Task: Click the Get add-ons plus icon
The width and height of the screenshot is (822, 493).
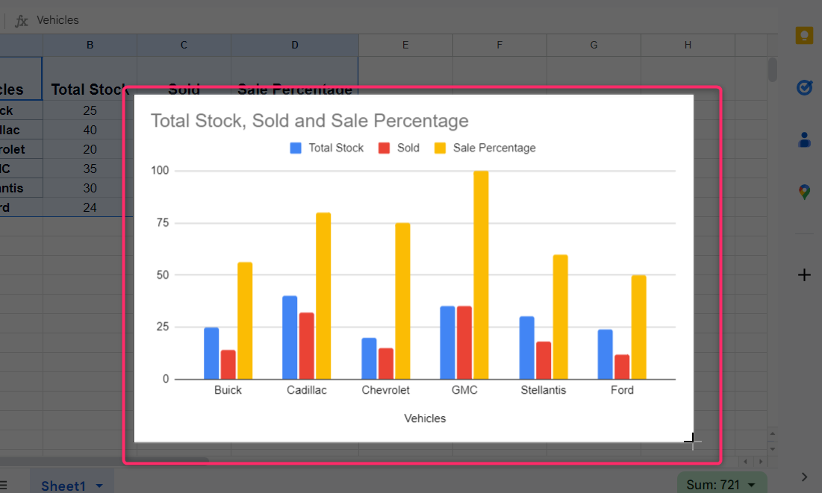Action: (x=804, y=275)
